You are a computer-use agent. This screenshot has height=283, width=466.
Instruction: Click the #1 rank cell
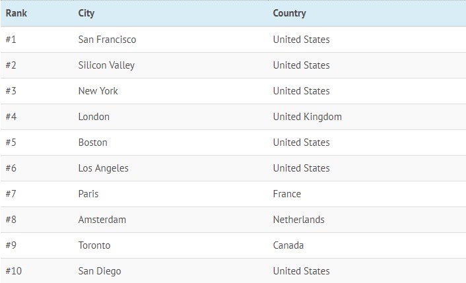(11, 40)
